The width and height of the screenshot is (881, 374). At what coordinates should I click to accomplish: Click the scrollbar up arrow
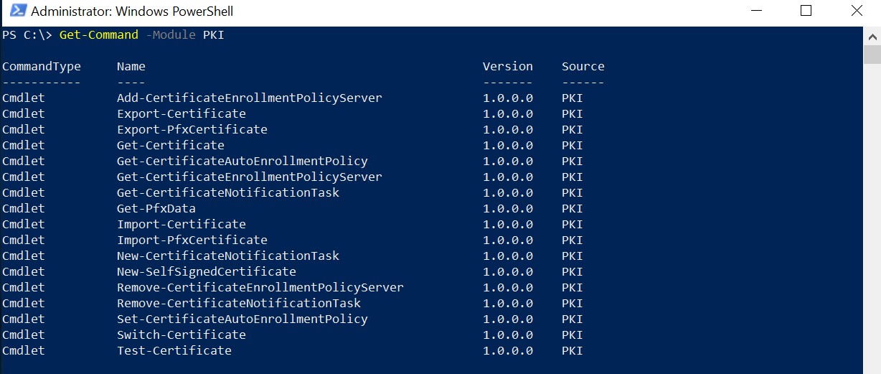[x=872, y=34]
